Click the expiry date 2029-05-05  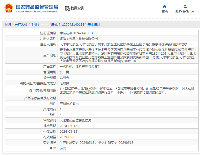68,137
